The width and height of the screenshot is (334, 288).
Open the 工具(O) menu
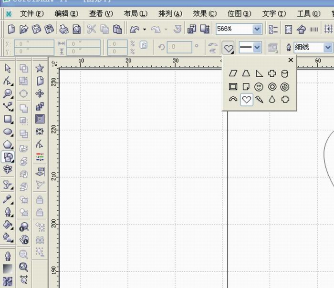309,14
